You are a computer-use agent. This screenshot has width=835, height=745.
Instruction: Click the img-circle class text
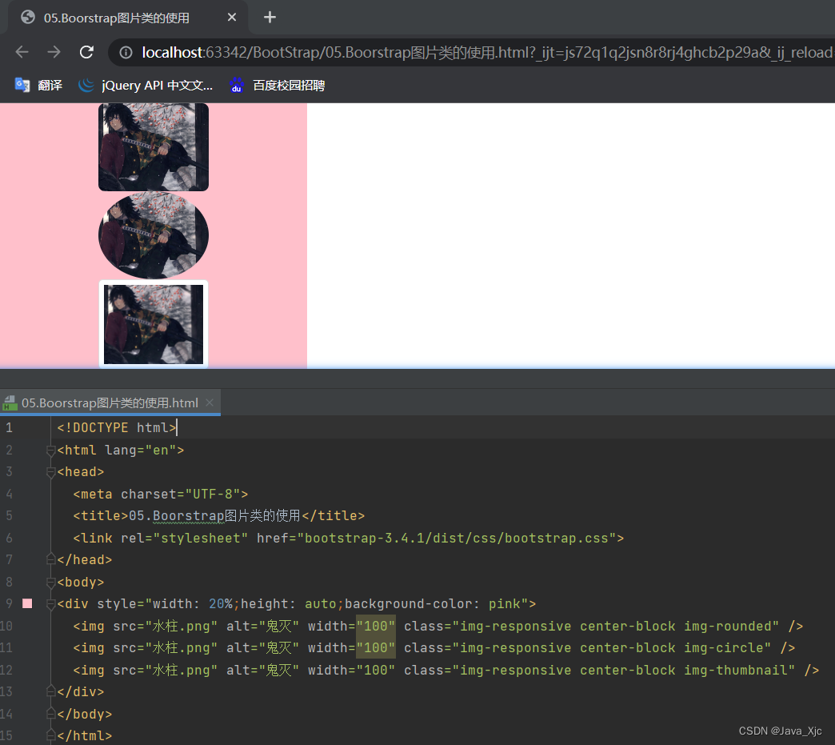coord(724,648)
